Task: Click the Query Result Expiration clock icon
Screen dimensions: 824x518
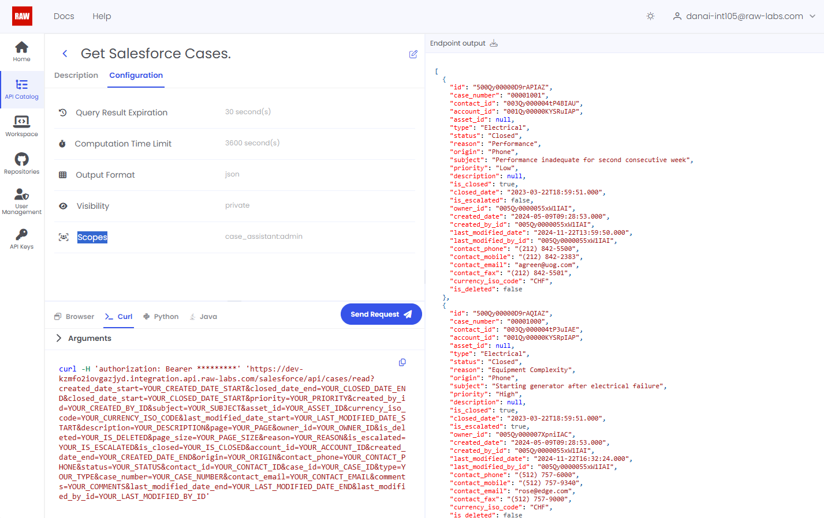Action: click(63, 112)
